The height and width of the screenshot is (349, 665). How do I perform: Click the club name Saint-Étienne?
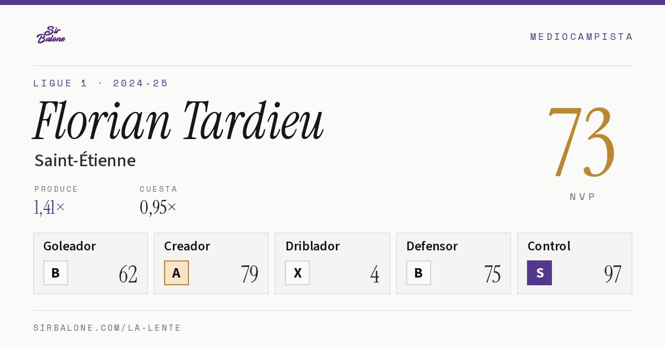click(x=85, y=160)
